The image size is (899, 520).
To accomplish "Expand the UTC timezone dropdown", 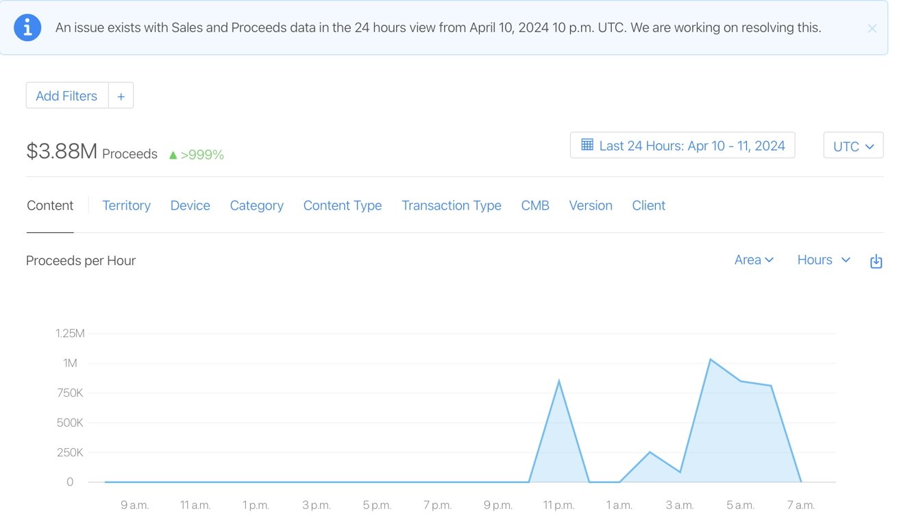I will [x=853, y=146].
